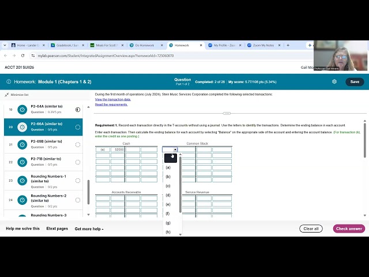Screen dimensions: 369x277
Task: Click the Rounding Numbers-2 question icon
Action: pos(22,200)
